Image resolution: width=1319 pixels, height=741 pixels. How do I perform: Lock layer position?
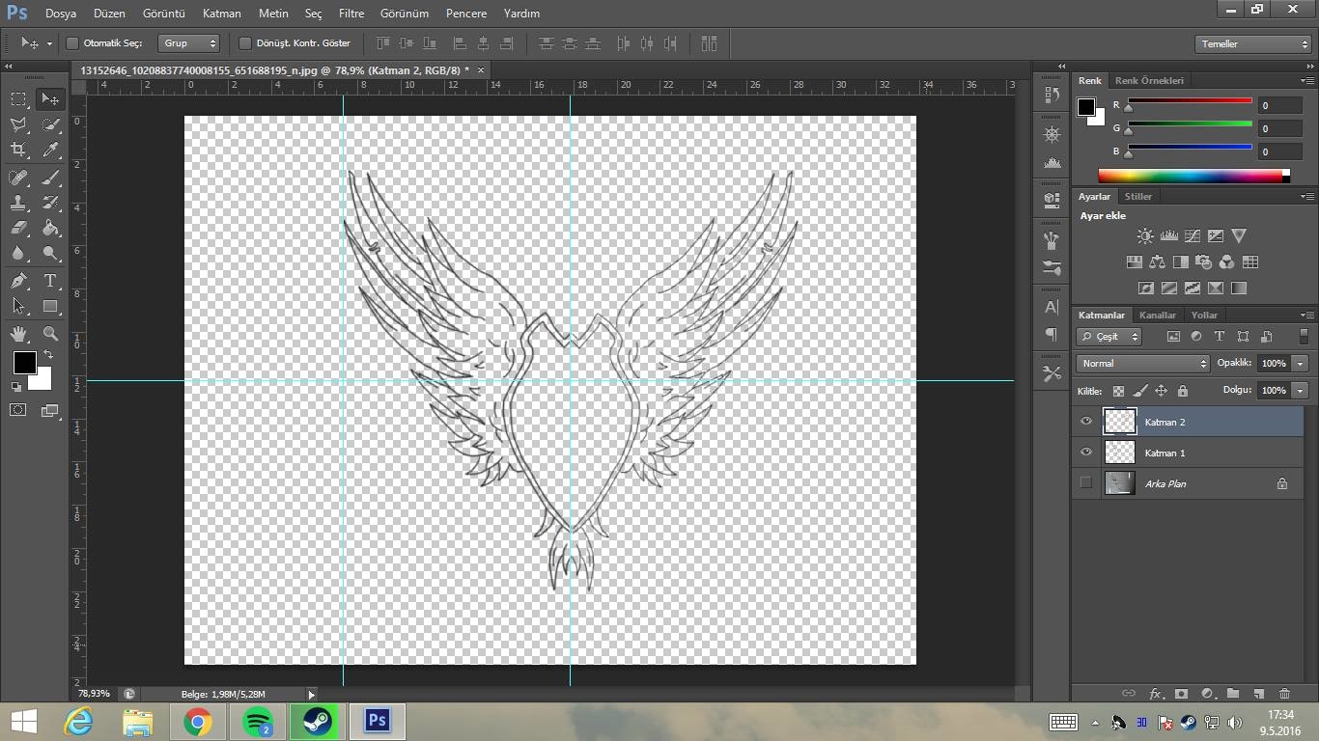[x=1161, y=391]
